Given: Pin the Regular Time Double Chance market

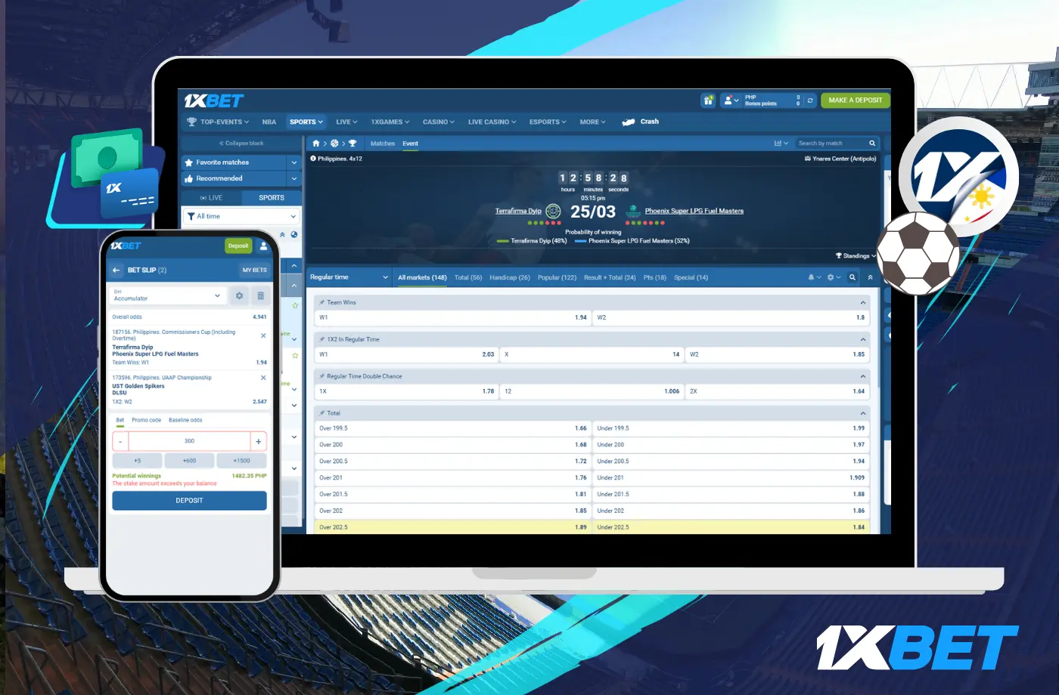Looking at the screenshot, I should (x=322, y=376).
